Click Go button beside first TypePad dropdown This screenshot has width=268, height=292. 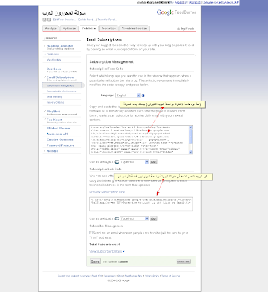153,162
